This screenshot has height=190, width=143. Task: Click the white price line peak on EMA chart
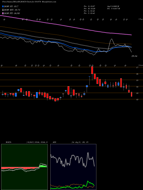click(x=112, y=39)
